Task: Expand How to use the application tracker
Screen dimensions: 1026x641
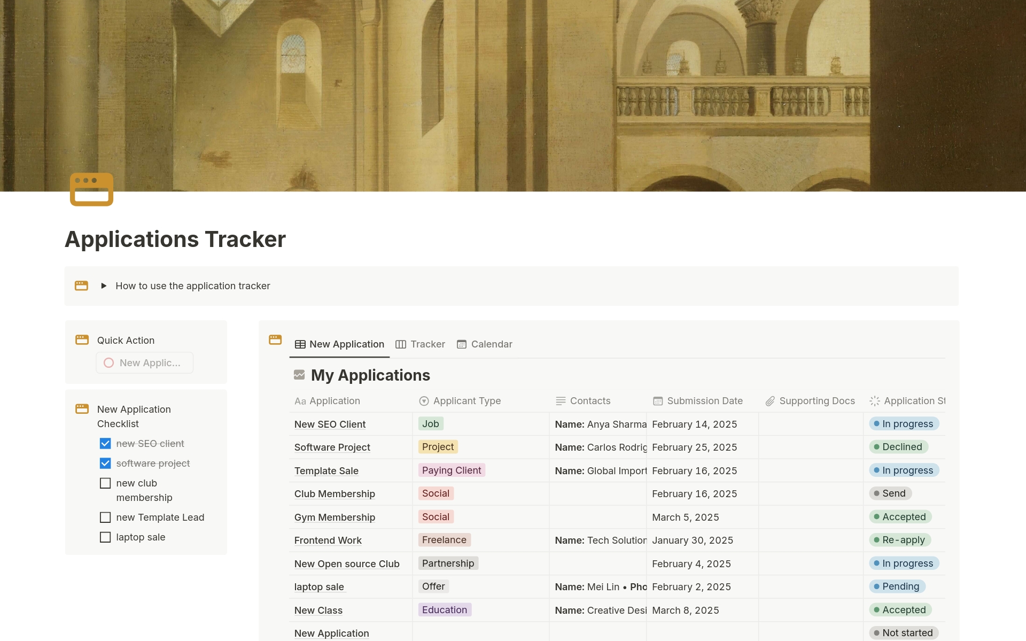Action: [104, 286]
